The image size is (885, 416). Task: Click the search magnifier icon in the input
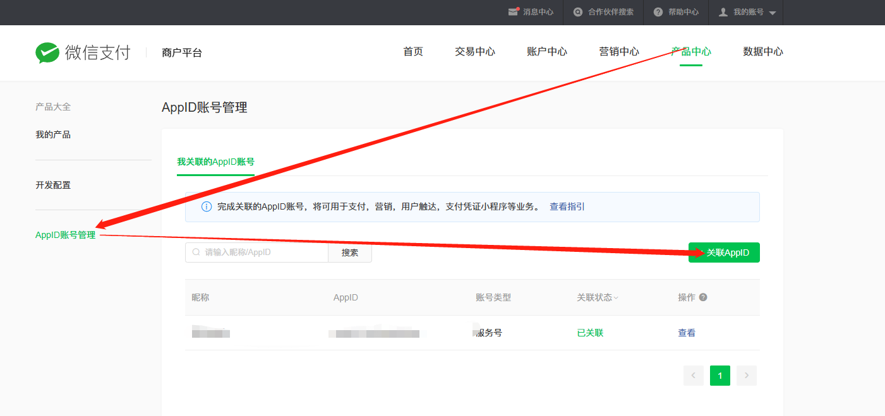point(196,253)
